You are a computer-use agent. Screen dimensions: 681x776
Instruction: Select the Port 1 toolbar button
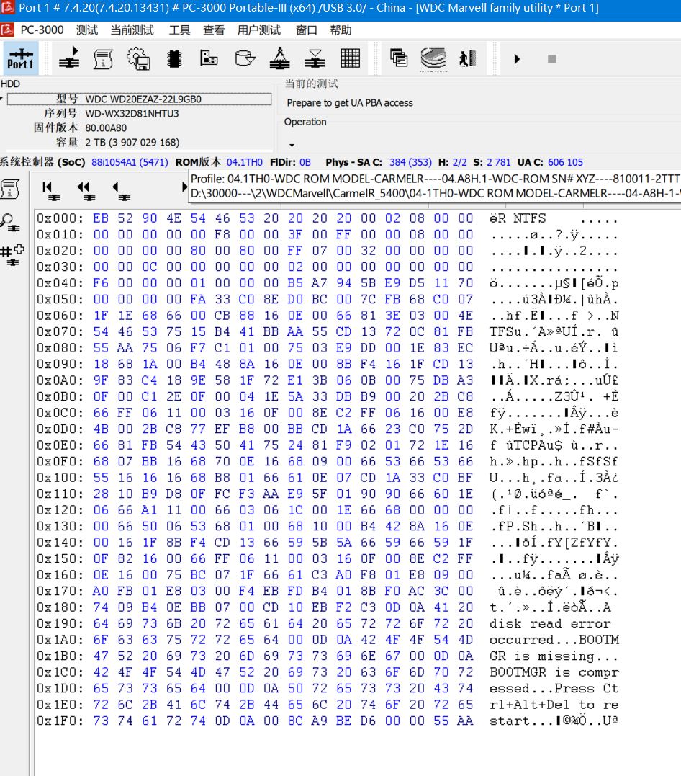pos(21,58)
